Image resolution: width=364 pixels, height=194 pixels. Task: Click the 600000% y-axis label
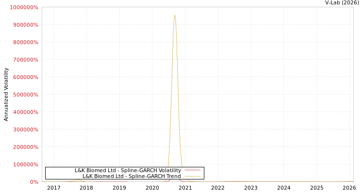coord(26,77)
